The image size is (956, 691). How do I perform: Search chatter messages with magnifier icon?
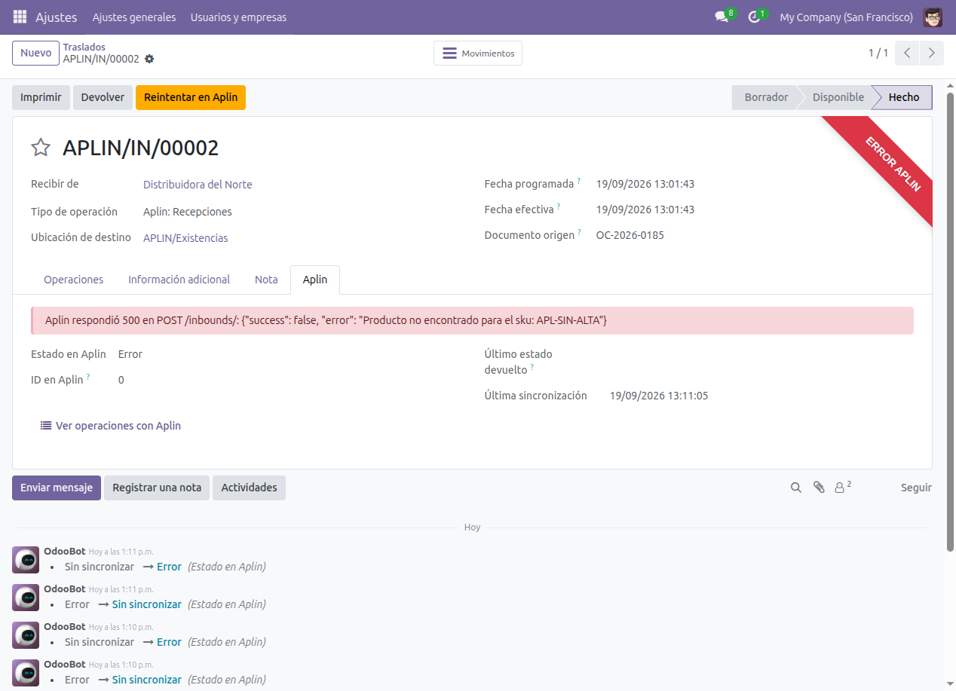click(795, 488)
